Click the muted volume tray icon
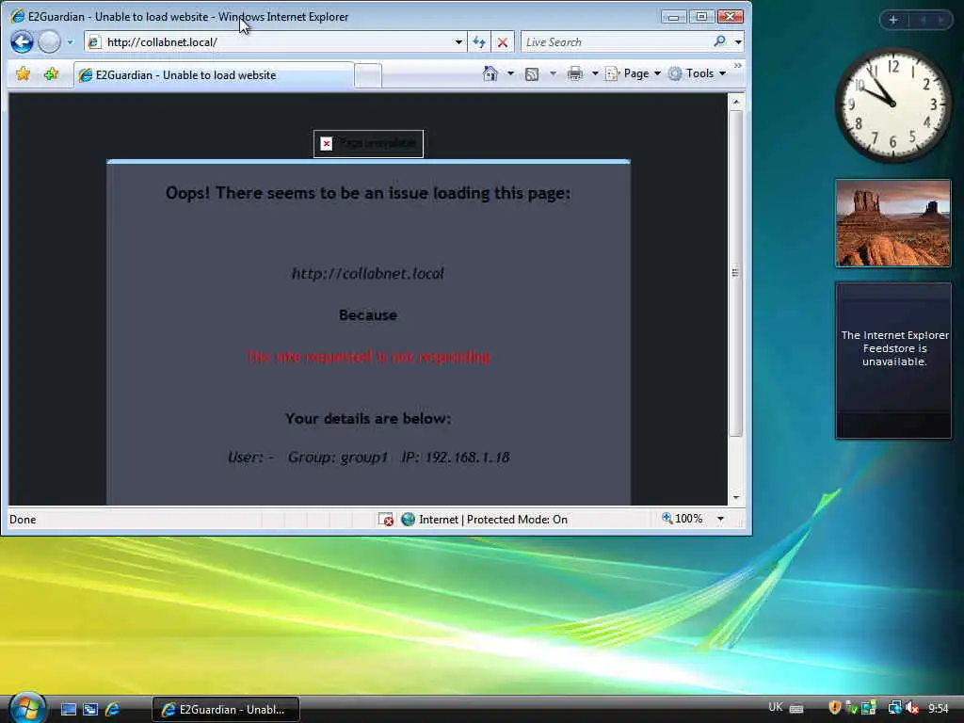The height and width of the screenshot is (723, 964). coord(912,708)
